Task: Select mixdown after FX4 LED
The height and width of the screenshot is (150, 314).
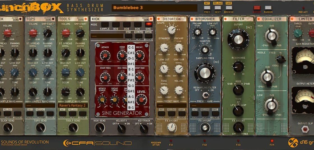Action: (x=272, y=141)
